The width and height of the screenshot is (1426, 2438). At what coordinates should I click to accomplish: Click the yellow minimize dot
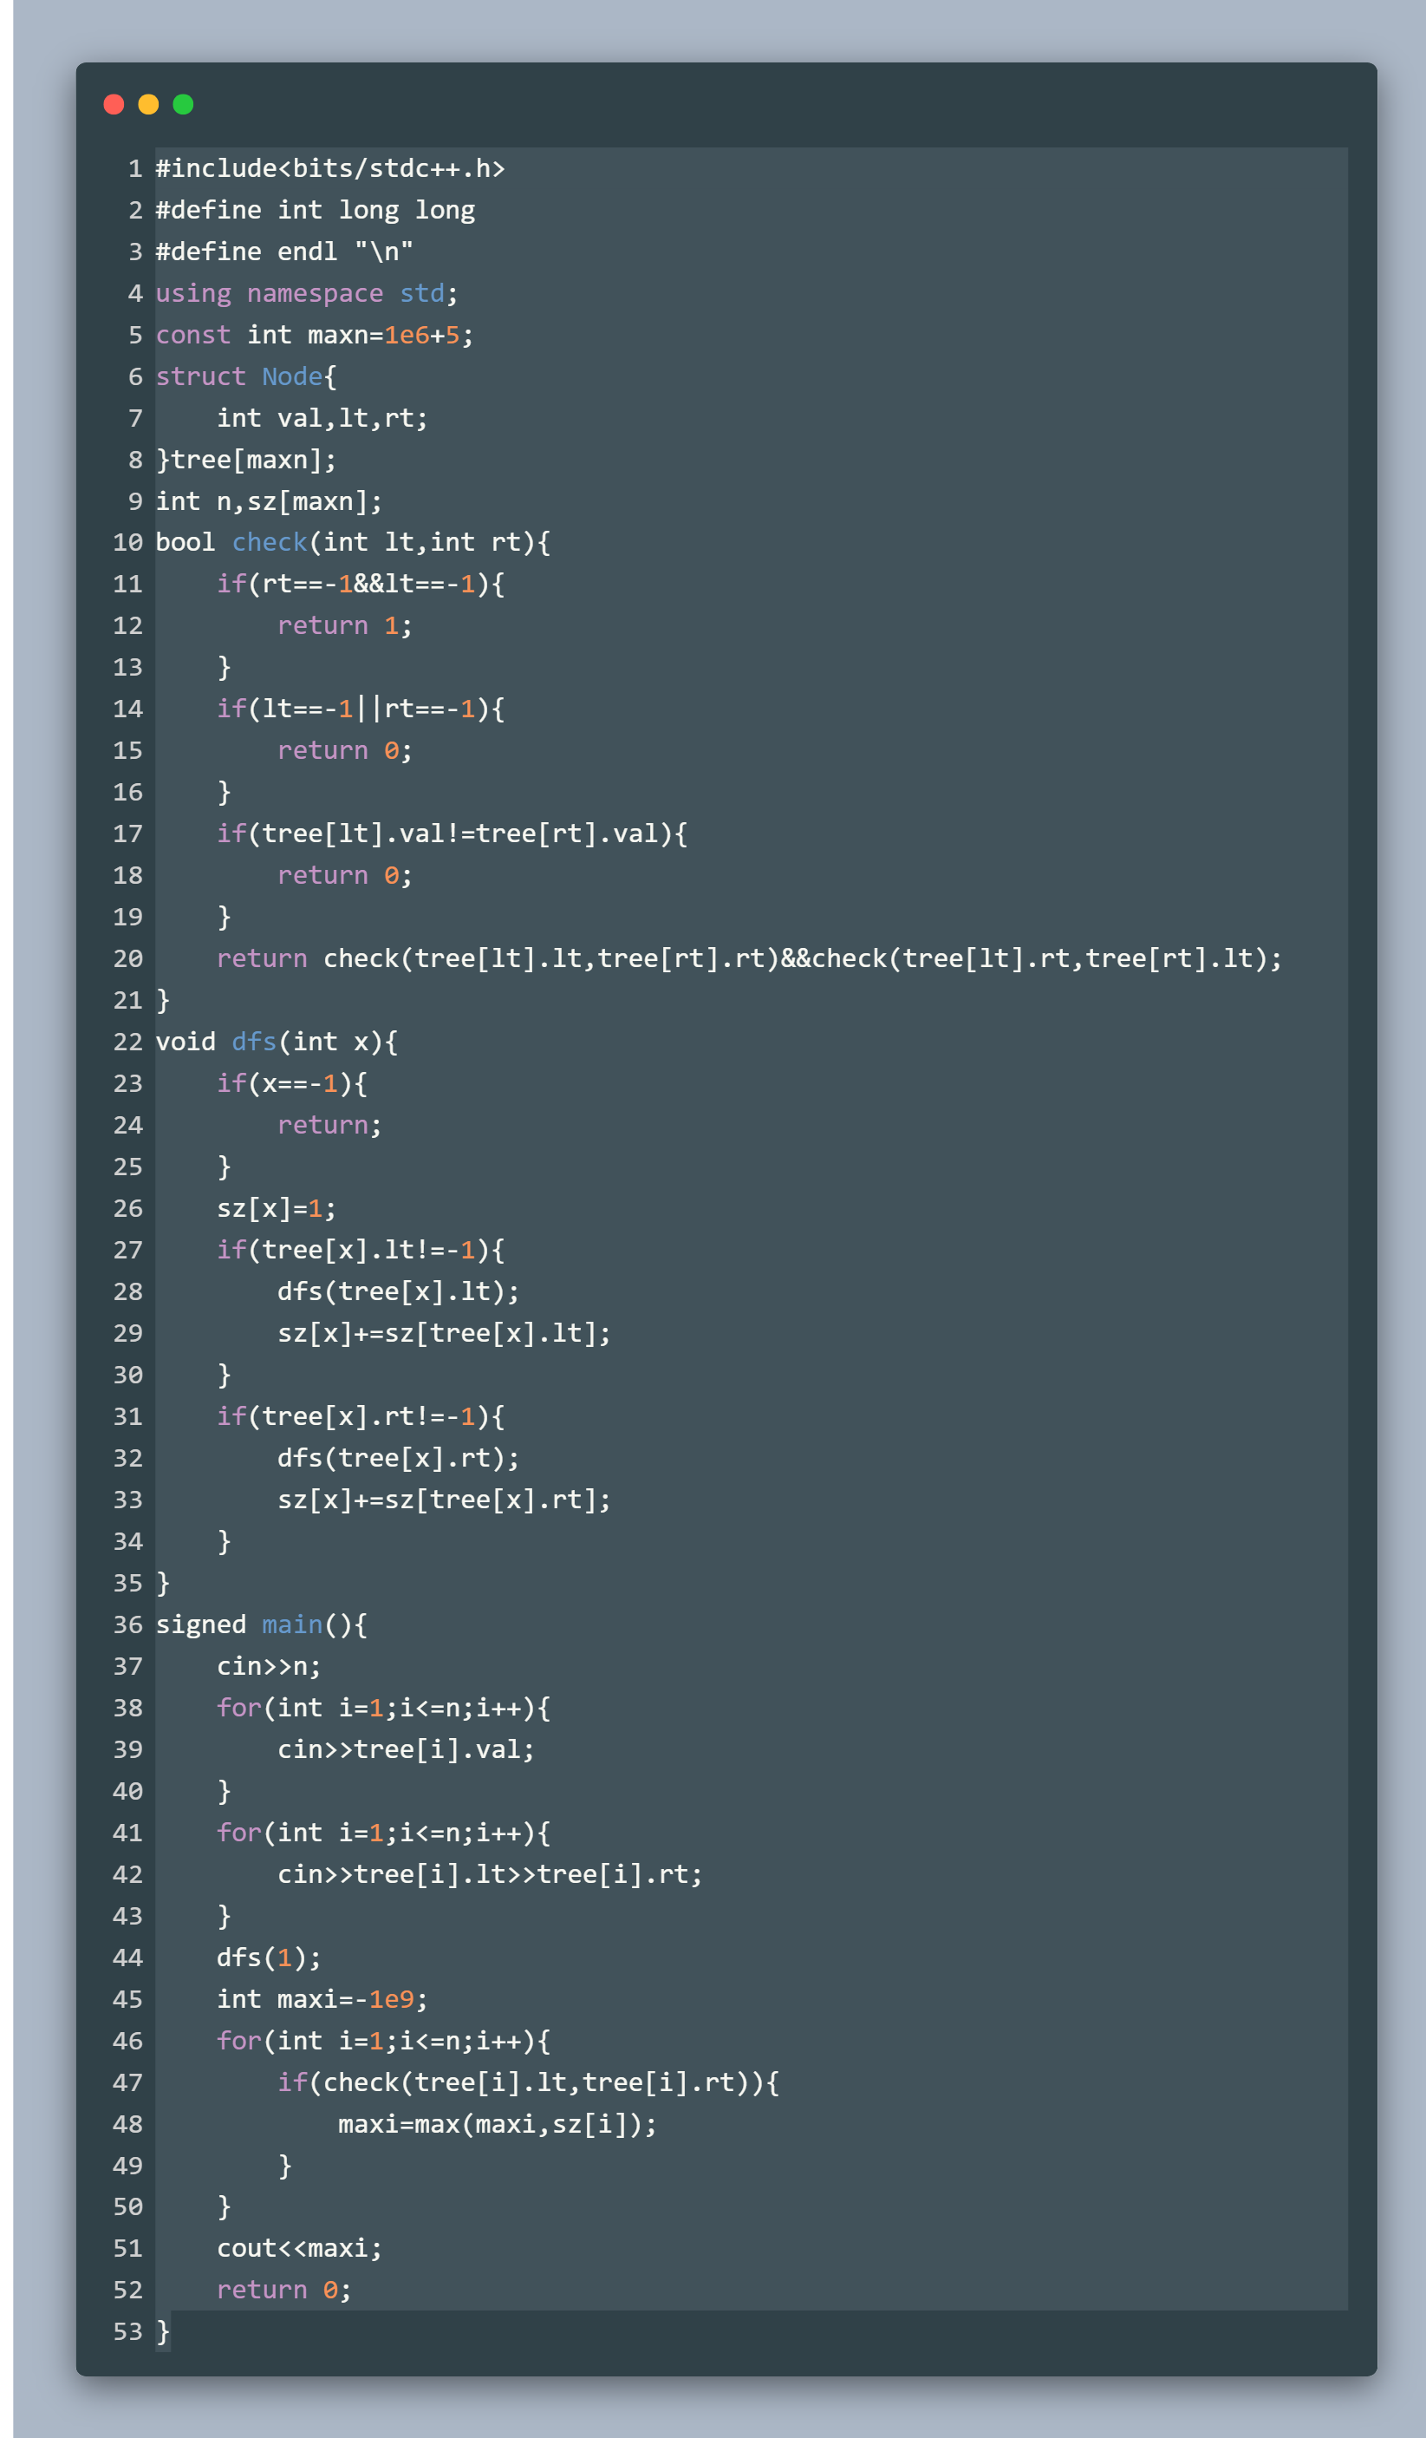point(149,104)
